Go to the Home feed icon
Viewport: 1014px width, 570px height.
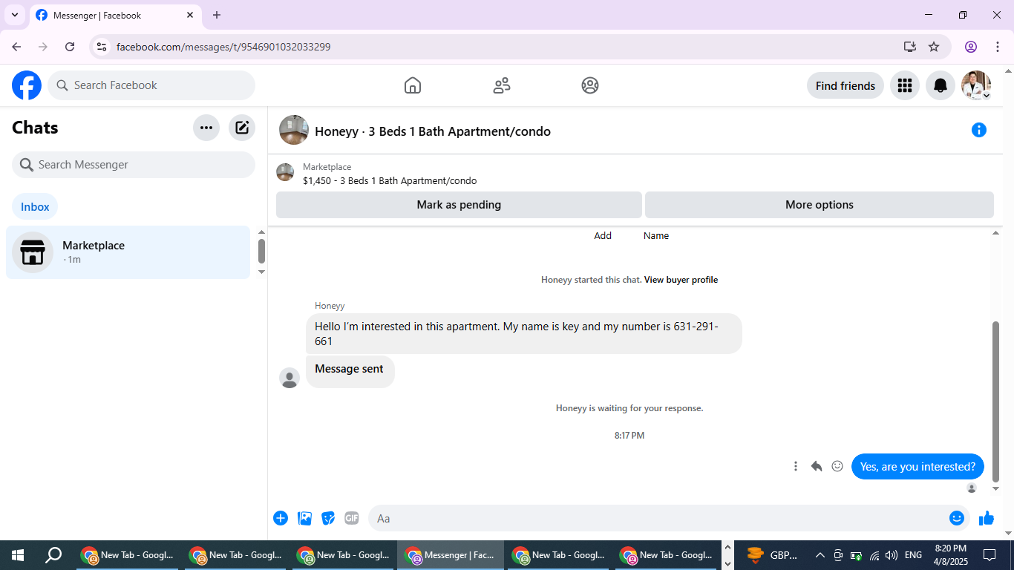click(413, 85)
